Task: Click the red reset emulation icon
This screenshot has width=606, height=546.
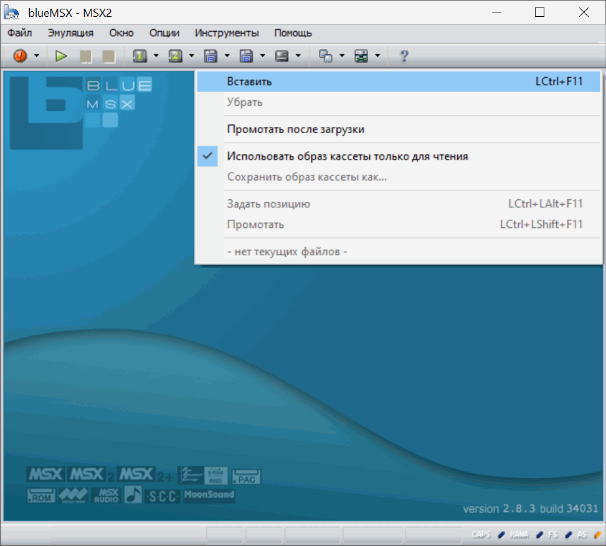Action: click(x=20, y=56)
